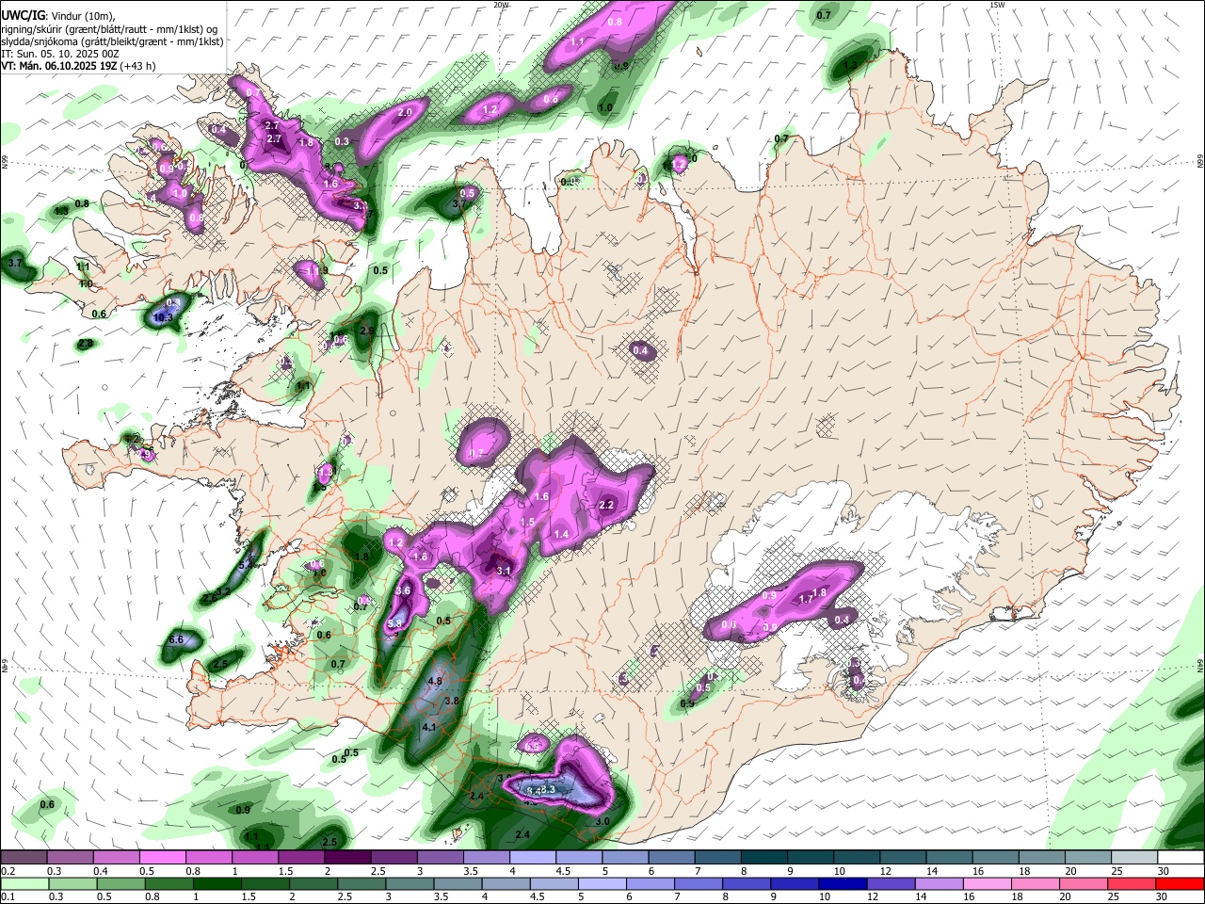The width and height of the screenshot is (1205, 904).
Task: Pick the bottom-row legend swatch starting at 25
Action: click(1130, 883)
